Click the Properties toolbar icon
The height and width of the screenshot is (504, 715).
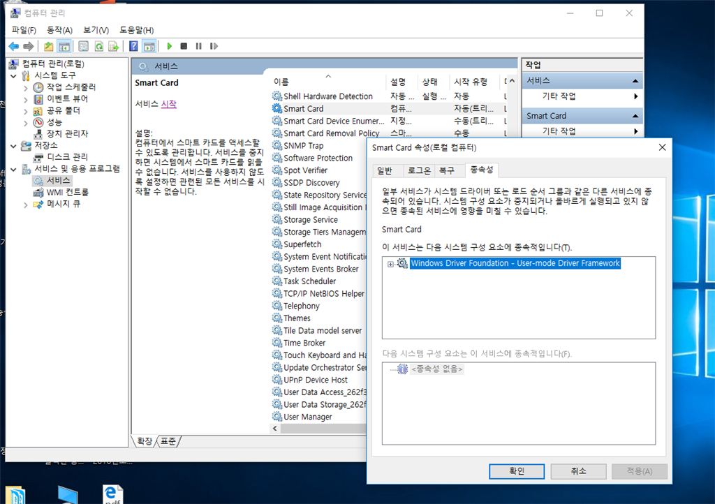tap(84, 46)
